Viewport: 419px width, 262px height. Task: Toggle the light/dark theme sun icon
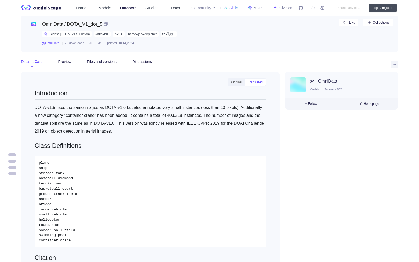(313, 8)
